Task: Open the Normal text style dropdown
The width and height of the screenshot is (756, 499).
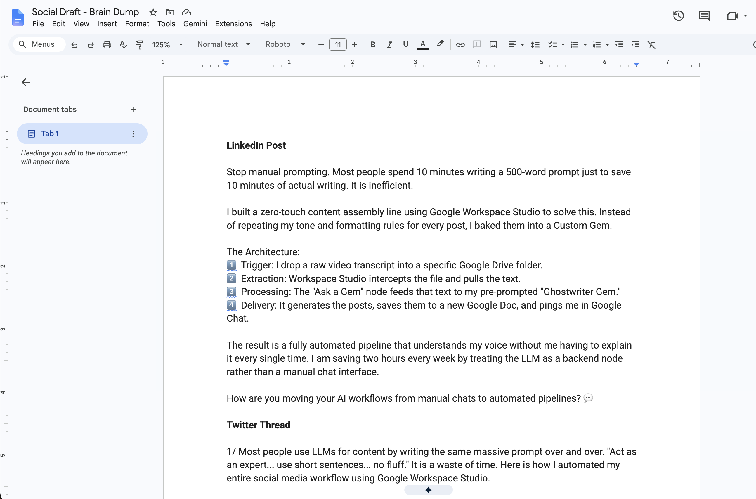Action: pos(224,44)
